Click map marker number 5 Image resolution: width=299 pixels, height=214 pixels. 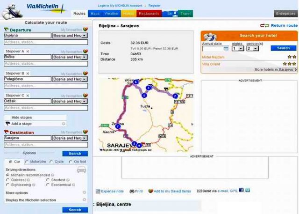click(144, 96)
